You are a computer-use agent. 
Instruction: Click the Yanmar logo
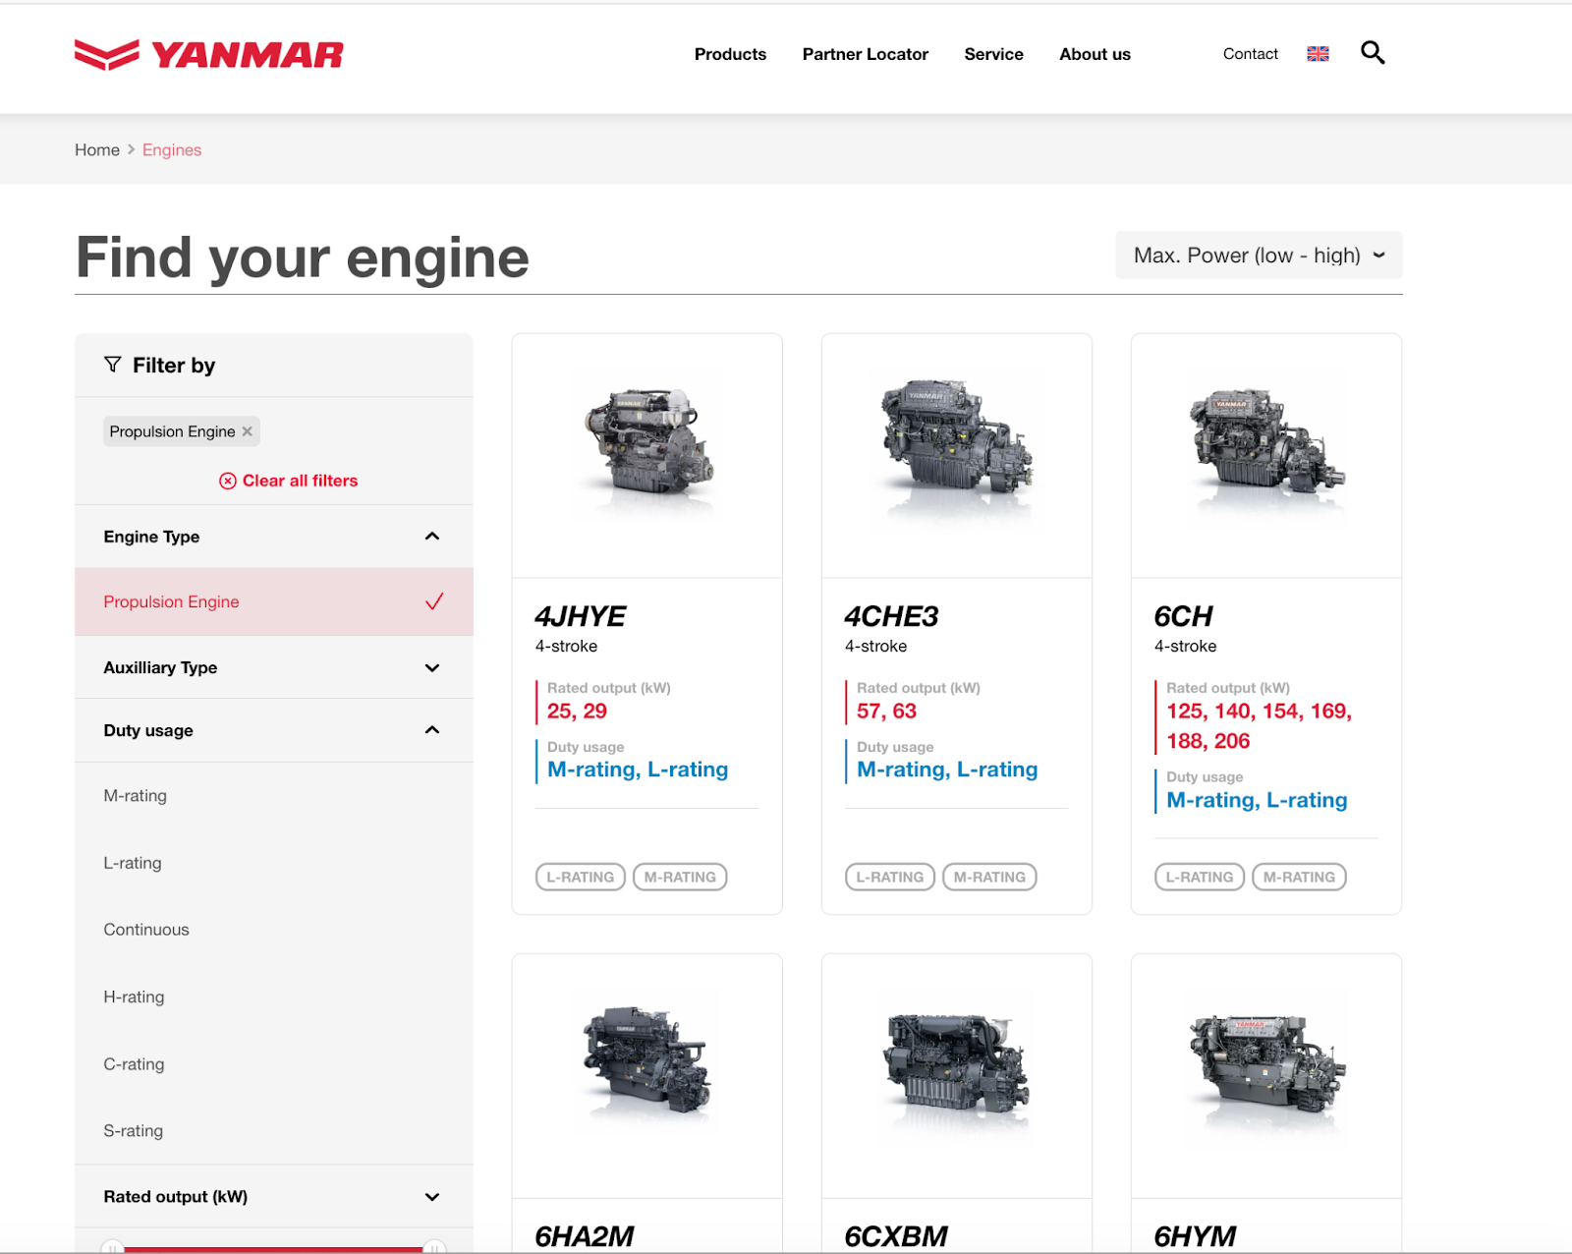208,55
